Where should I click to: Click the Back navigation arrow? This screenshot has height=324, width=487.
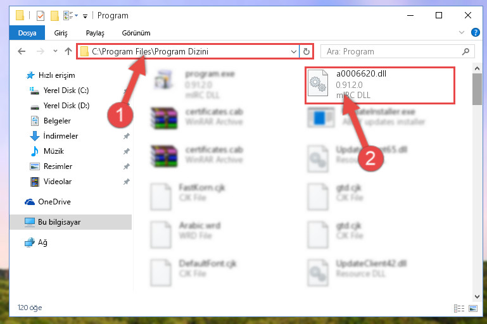(x=22, y=51)
